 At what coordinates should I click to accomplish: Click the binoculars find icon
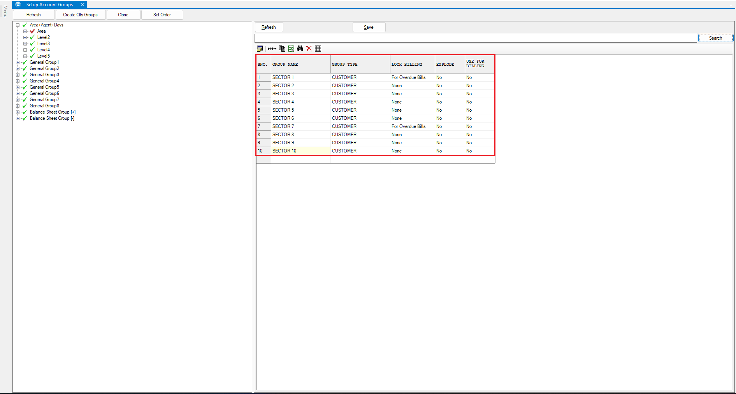(300, 49)
